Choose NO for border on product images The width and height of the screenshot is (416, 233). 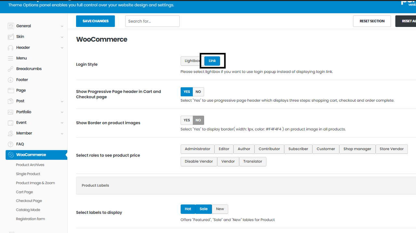tap(198, 120)
